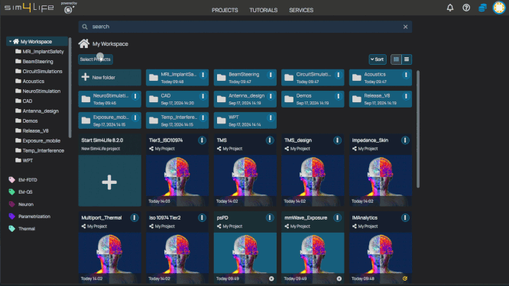This screenshot has height=286, width=509.
Task: Filter by the Thermal tag
Action: pyautogui.click(x=21, y=229)
